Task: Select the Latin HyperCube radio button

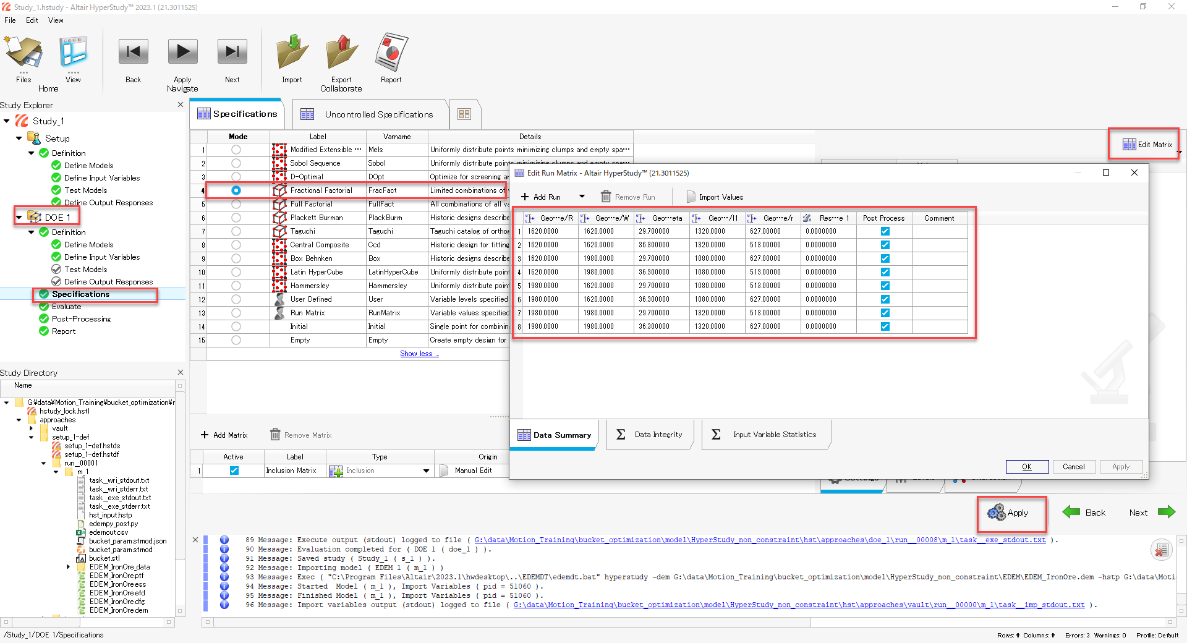Action: (236, 272)
